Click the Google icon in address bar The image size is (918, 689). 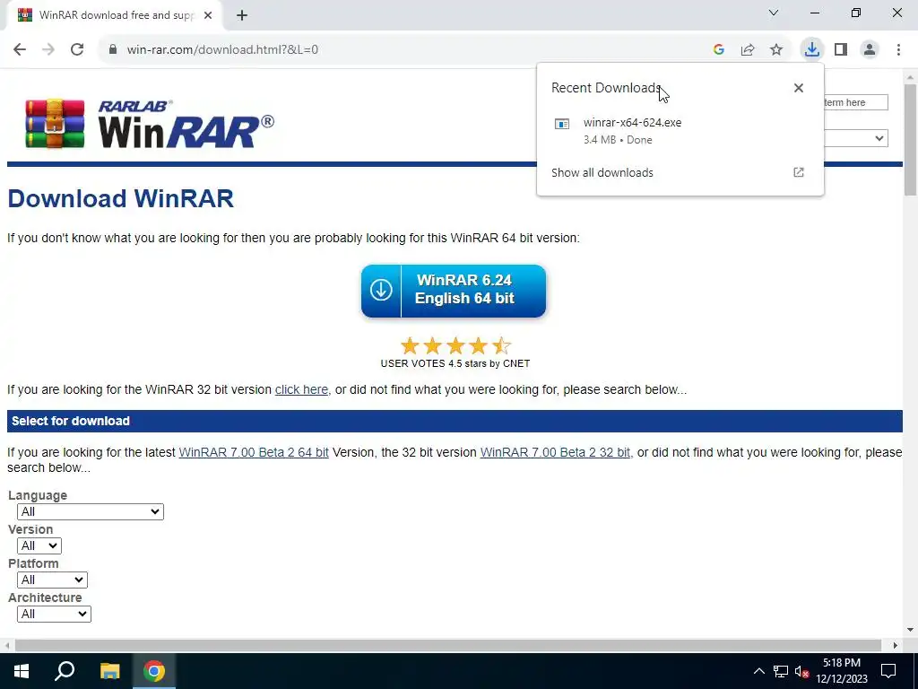[719, 50]
